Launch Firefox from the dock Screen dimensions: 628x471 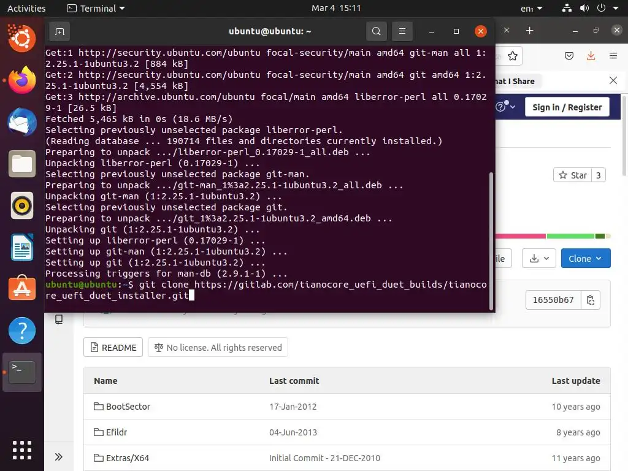tap(22, 80)
